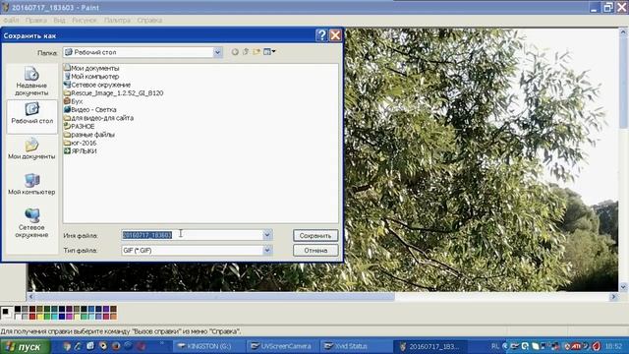
Task: Open Сетевое окружение in places bar
Action: 31,223
